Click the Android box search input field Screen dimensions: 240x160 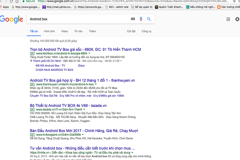tap(76, 19)
